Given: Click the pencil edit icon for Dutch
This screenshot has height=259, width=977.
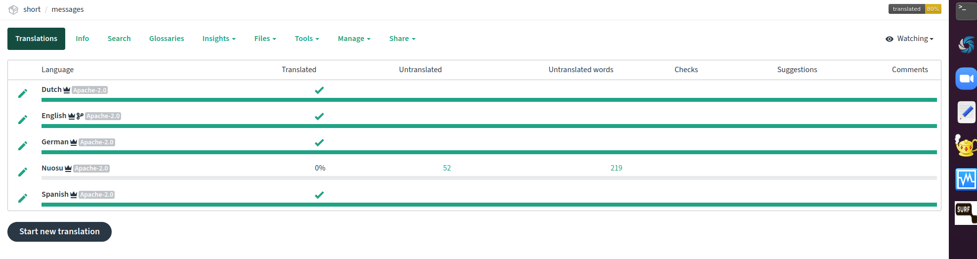Looking at the screenshot, I should 23,93.
